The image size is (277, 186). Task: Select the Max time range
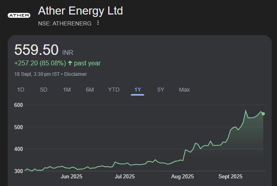(x=184, y=90)
